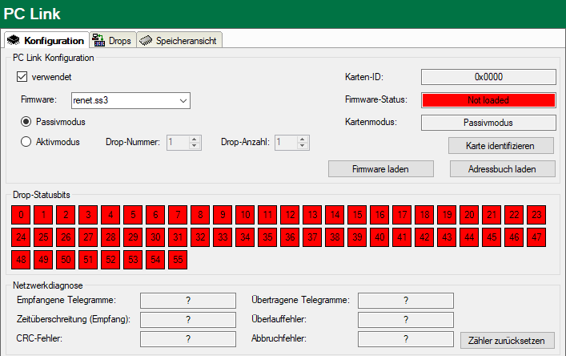566x356 pixels.
Task: Click the Firmware laden button
Action: click(381, 168)
